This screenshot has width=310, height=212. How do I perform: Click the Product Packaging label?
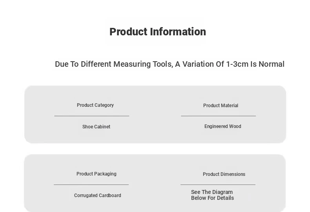97,174
